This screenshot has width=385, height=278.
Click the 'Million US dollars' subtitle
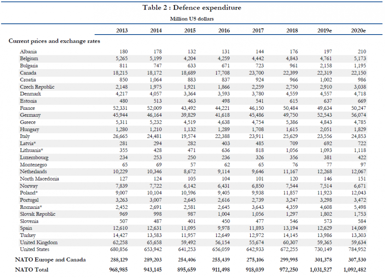192,18
